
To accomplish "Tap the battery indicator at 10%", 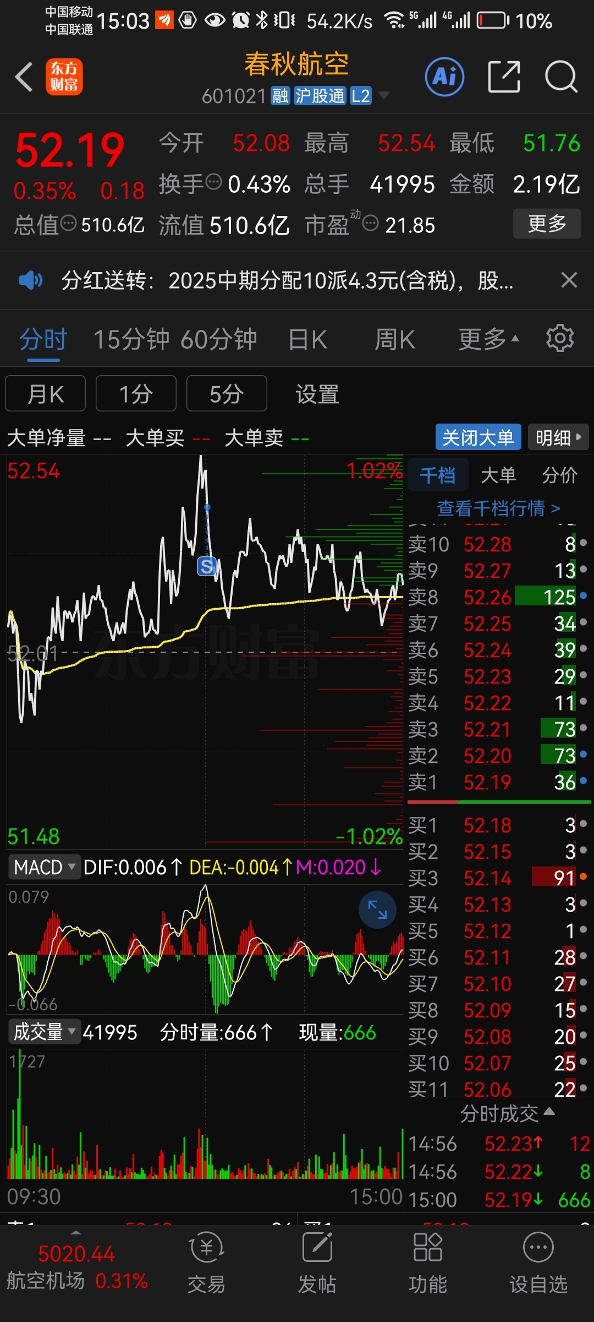I will pyautogui.click(x=493, y=21).
